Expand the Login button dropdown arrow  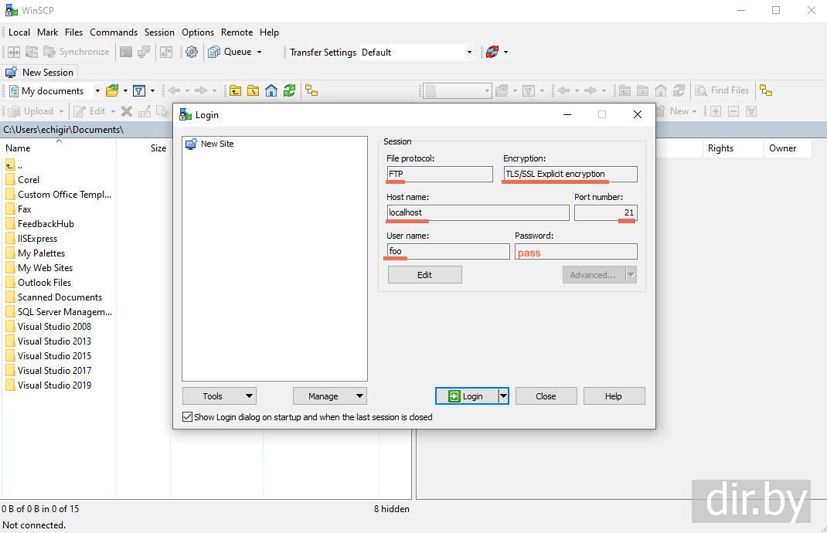pos(503,396)
